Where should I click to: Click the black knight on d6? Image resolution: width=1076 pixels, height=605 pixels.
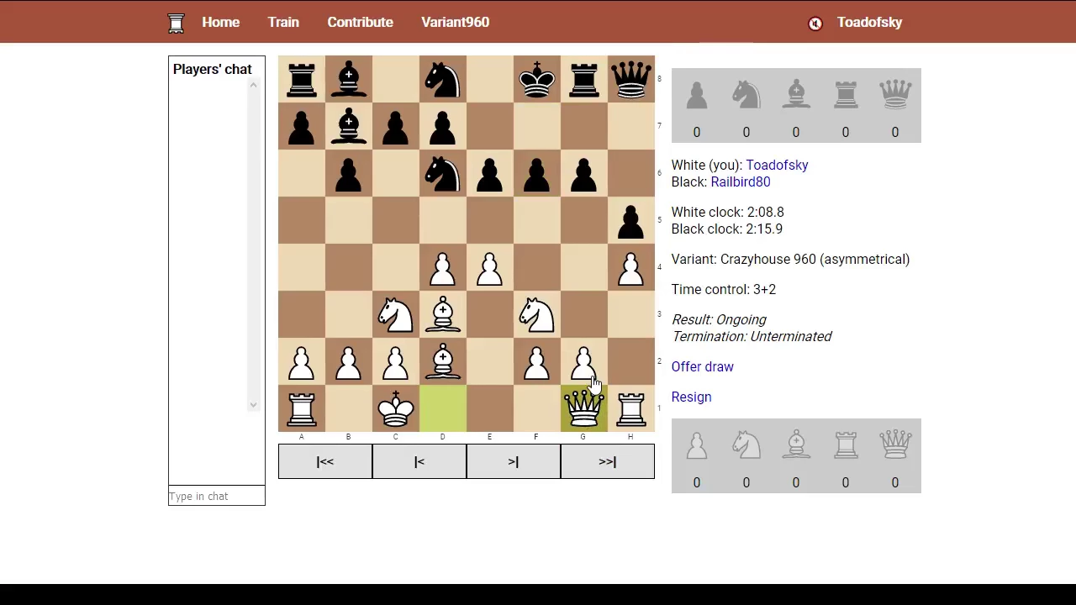[442, 173]
